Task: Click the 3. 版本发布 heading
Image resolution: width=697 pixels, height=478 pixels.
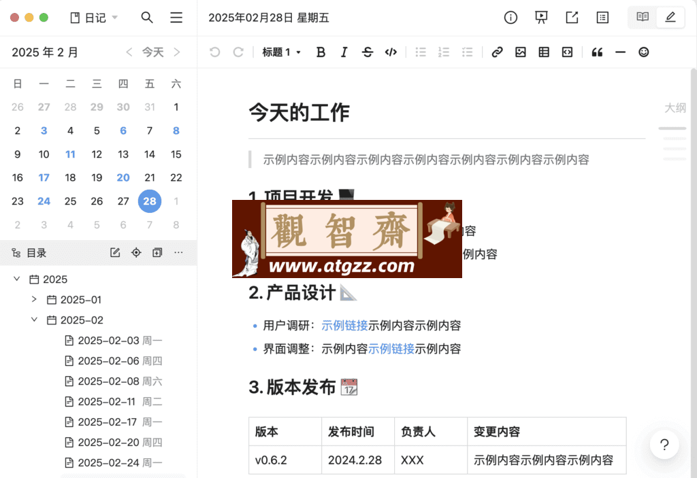Action: tap(303, 388)
